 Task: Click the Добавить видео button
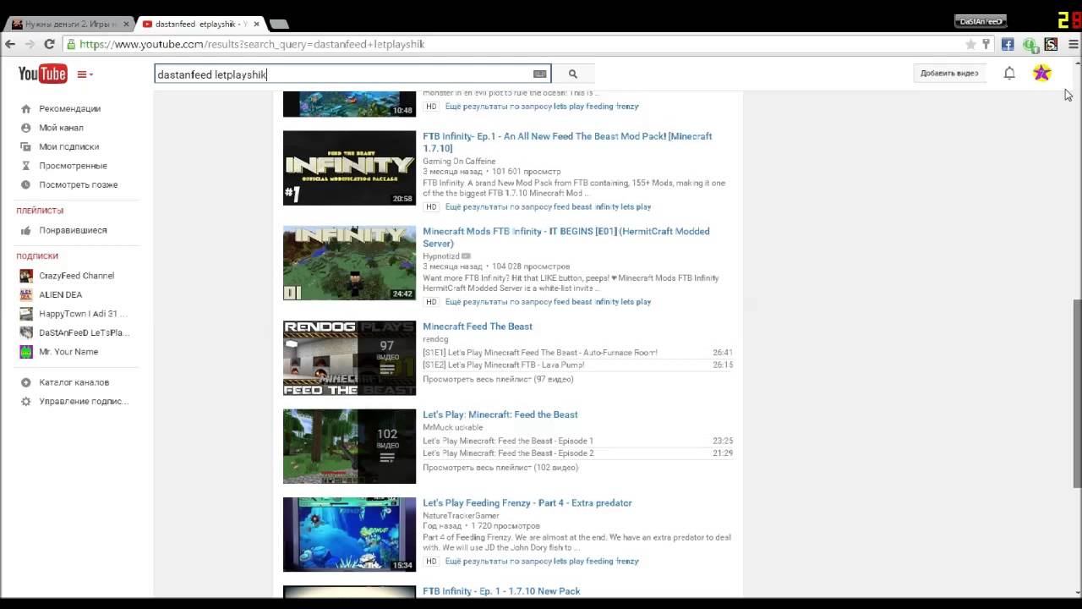tap(949, 74)
